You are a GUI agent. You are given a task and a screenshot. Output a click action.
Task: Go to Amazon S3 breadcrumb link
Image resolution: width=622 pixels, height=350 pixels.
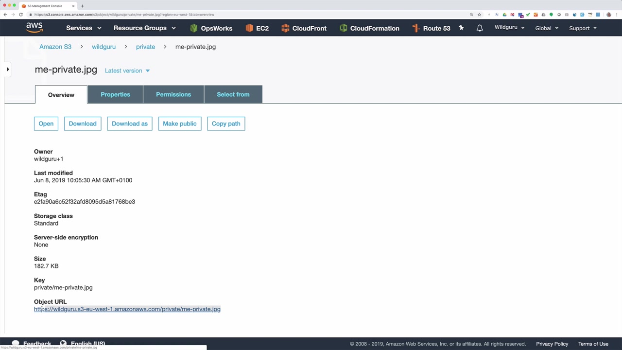[x=55, y=47]
